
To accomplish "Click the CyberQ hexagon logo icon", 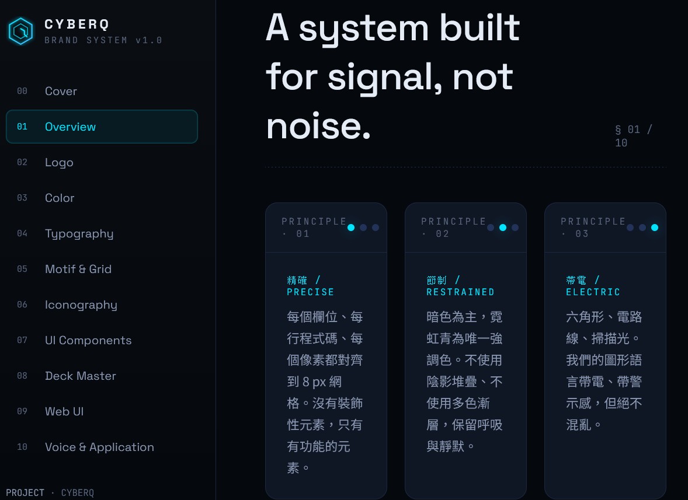I will pyautogui.click(x=21, y=31).
